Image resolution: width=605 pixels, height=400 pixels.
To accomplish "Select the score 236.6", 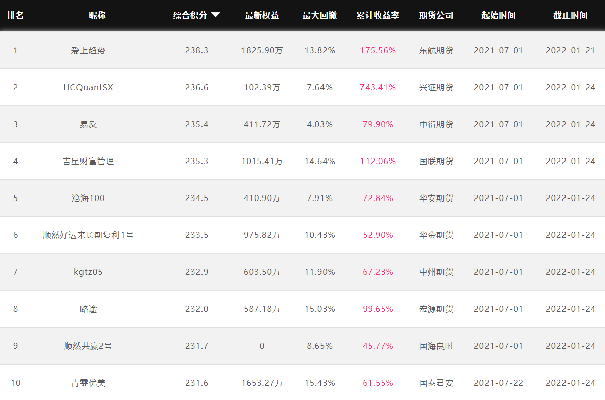I will pyautogui.click(x=197, y=87).
